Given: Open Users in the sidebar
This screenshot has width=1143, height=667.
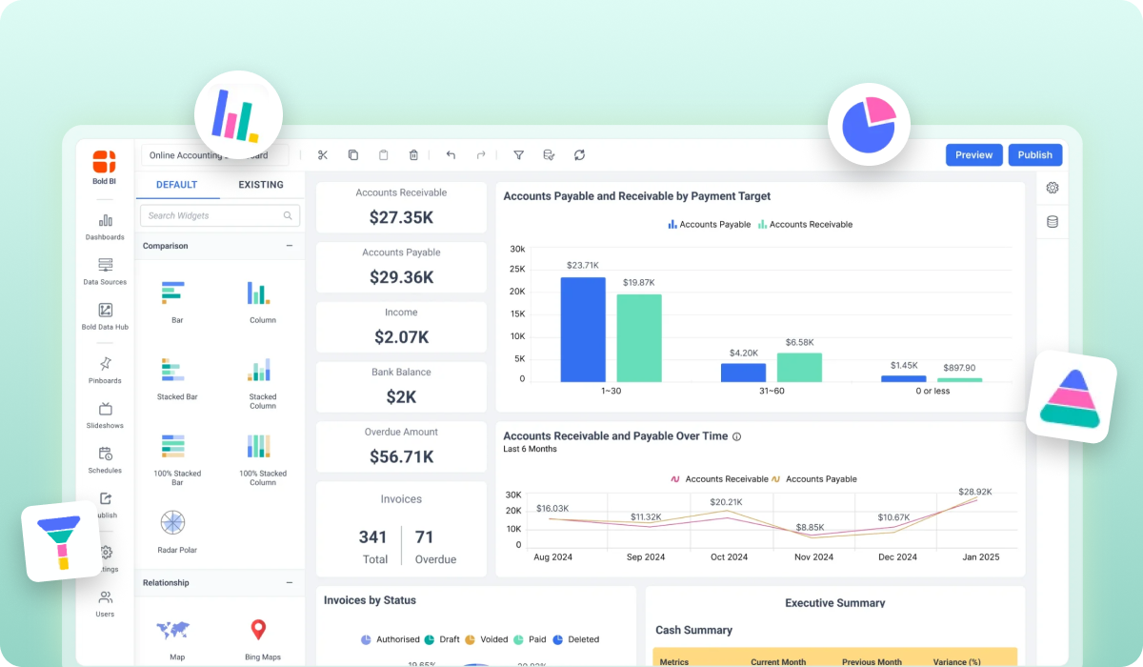Looking at the screenshot, I should pos(105,603).
